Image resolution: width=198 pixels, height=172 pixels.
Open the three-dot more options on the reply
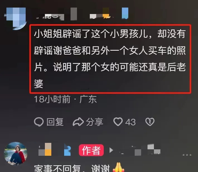187,155
